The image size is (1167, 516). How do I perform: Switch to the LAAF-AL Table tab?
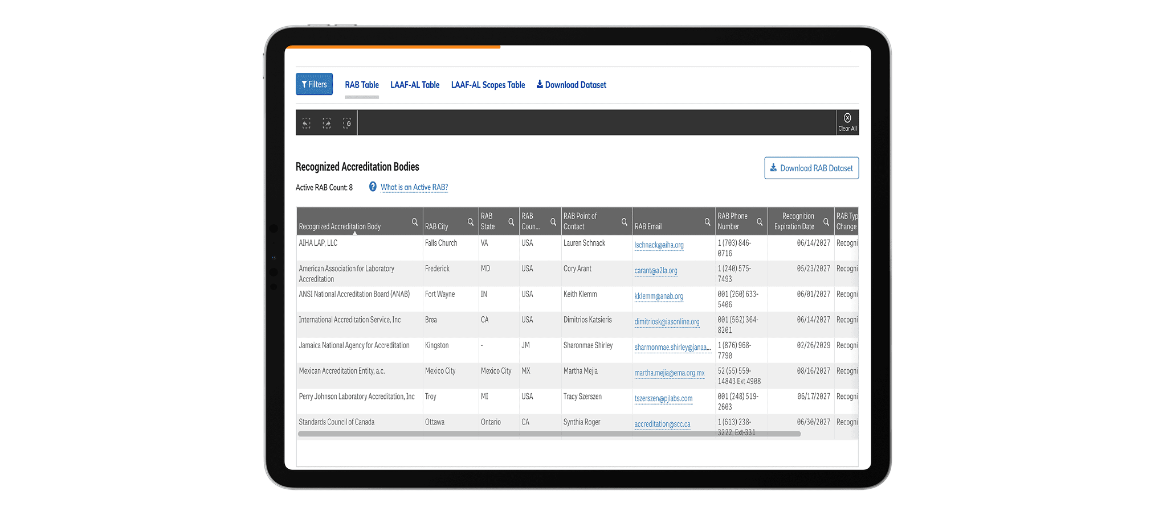[x=415, y=85]
